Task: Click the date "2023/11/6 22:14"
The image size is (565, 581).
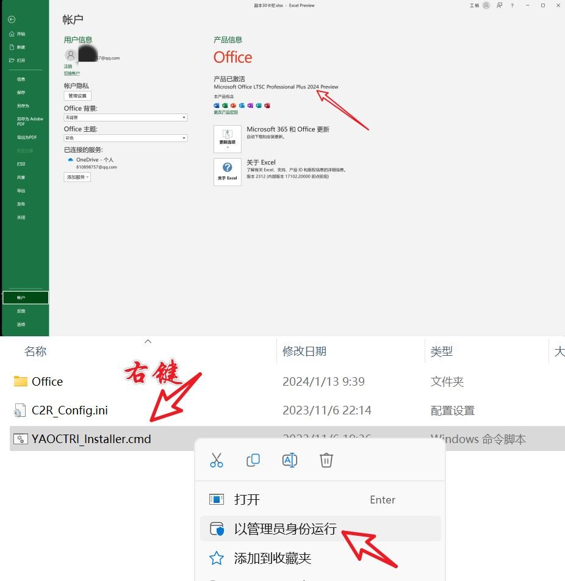Action: tap(327, 410)
